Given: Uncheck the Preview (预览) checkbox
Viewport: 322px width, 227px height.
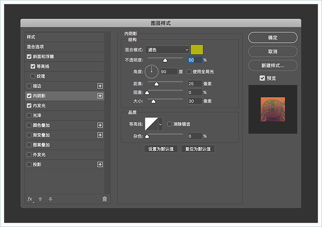Looking at the screenshot, I should click(262, 78).
